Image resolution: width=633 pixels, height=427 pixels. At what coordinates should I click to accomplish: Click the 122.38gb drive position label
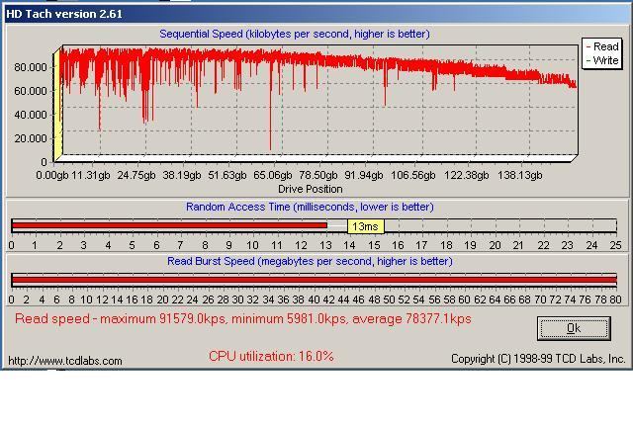pyautogui.click(x=466, y=176)
